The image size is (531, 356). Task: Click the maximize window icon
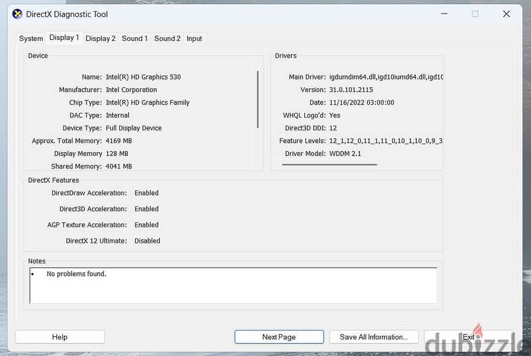click(x=475, y=14)
